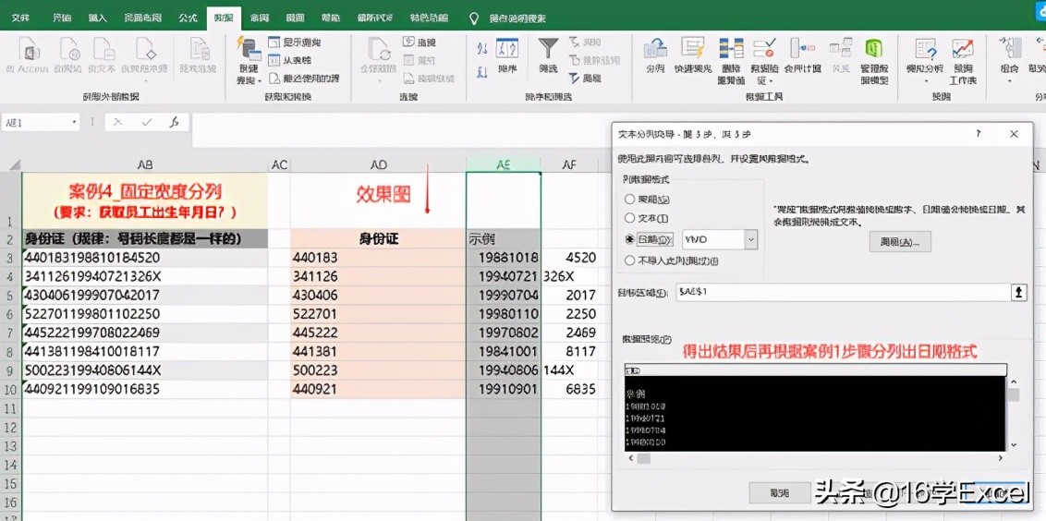Switch to the Formulas ribbon tab
Viewport: 1046px width, 521px height.
[x=188, y=18]
